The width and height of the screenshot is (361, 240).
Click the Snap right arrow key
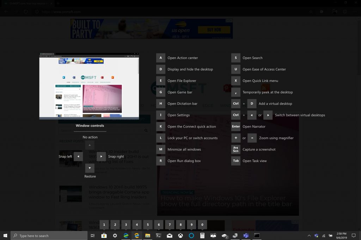(101, 156)
